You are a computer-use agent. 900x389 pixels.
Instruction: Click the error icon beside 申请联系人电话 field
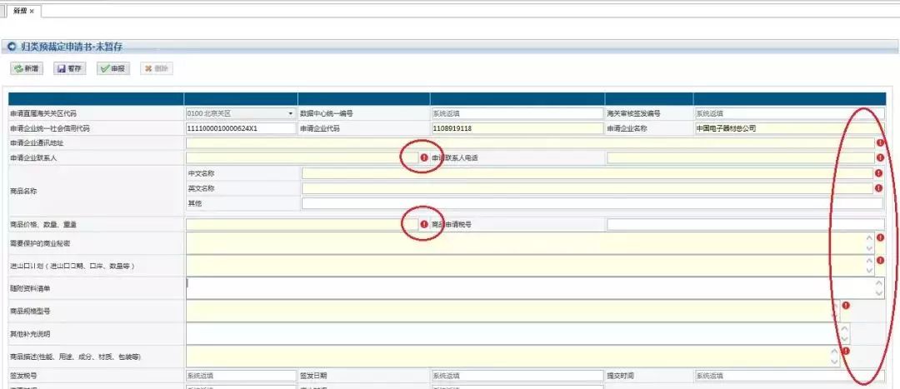click(x=879, y=157)
